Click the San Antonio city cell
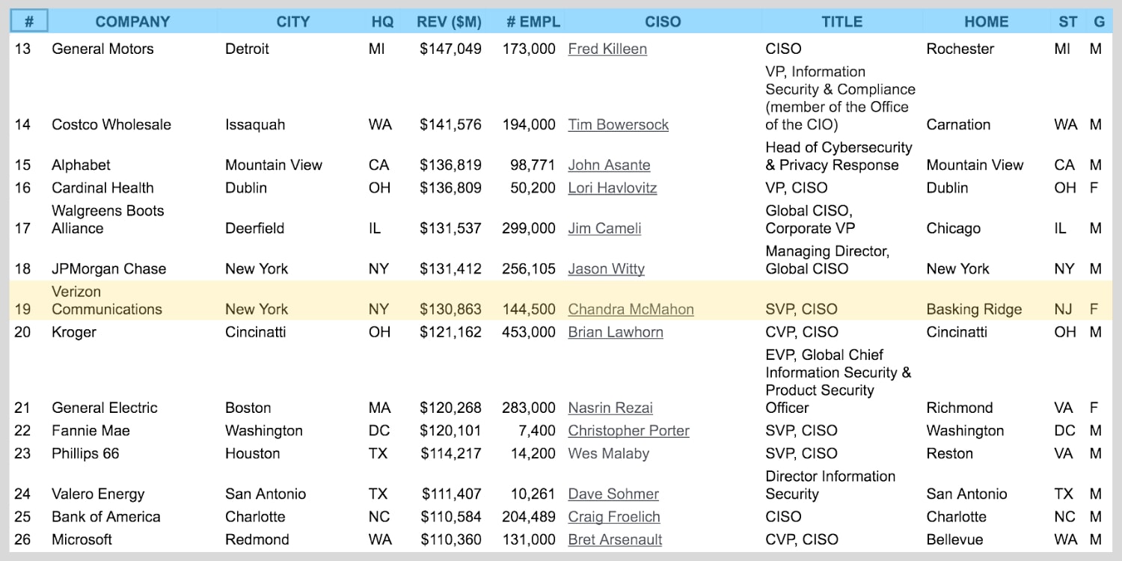The image size is (1122, 561). (x=266, y=494)
